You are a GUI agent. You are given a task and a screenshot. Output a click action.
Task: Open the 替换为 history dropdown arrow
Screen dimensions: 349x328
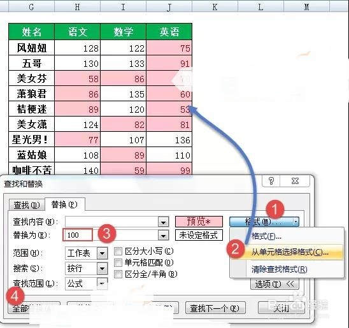(164, 235)
